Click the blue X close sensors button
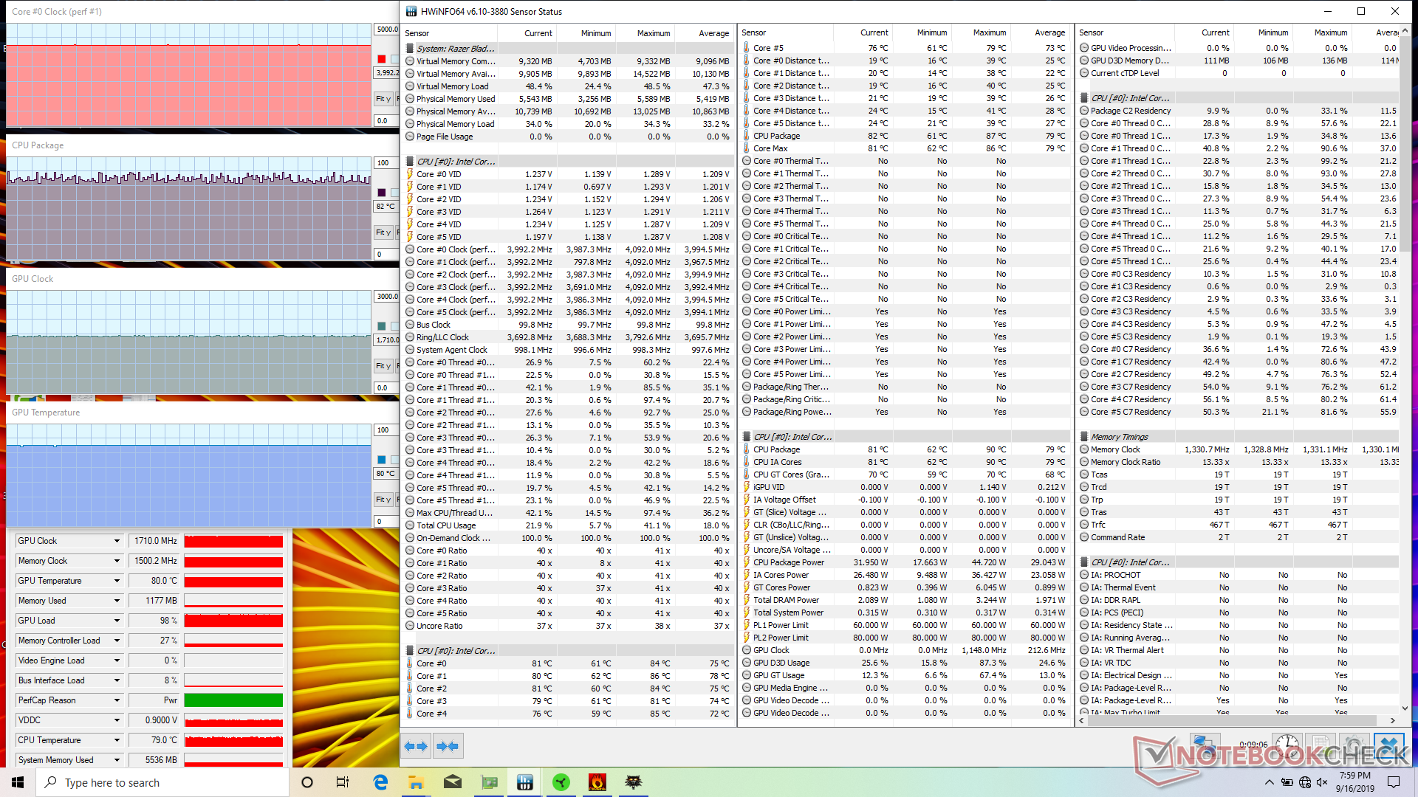 coord(1388,746)
